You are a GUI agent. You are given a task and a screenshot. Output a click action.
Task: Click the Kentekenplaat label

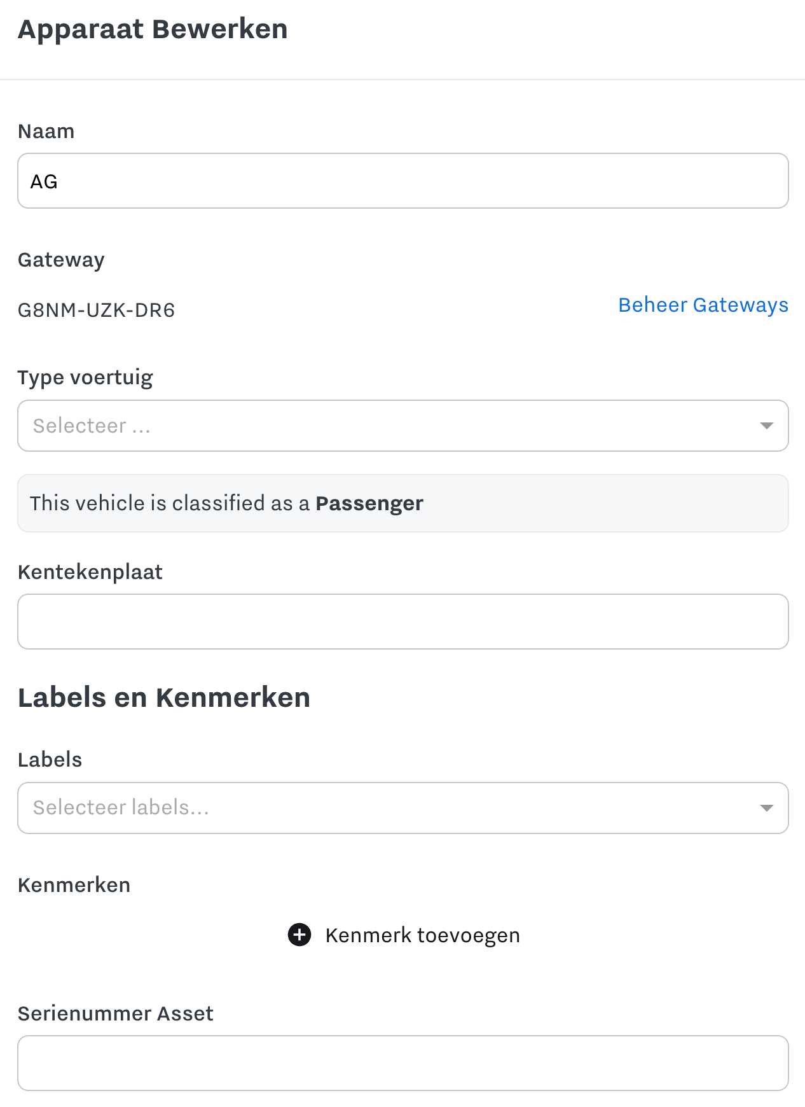(x=90, y=572)
